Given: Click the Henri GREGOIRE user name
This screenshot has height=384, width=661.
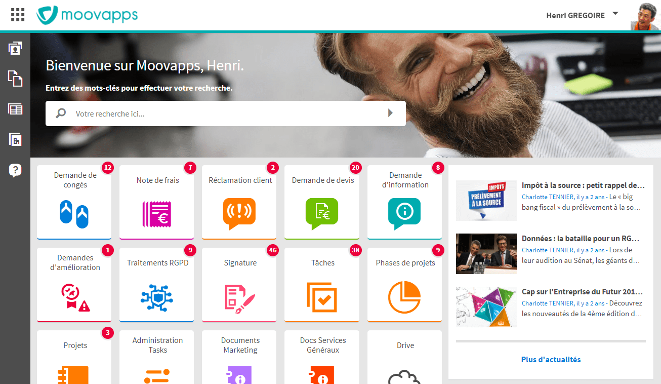Looking at the screenshot, I should point(575,16).
